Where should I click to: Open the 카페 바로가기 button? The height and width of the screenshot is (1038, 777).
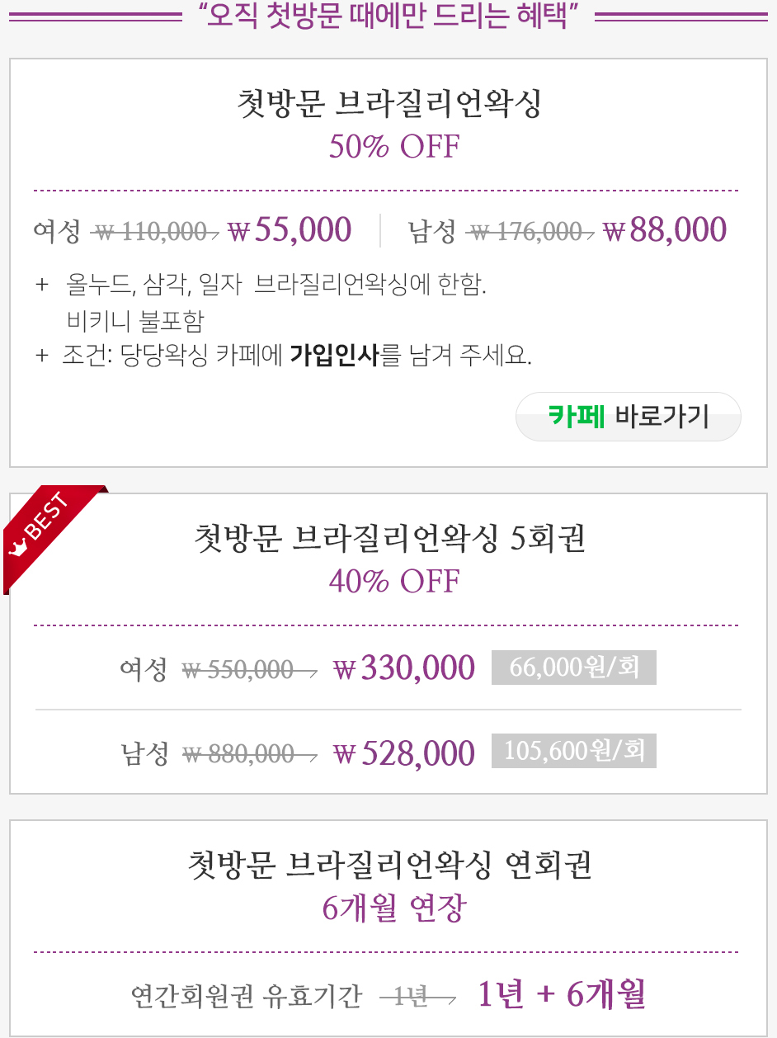(x=629, y=417)
